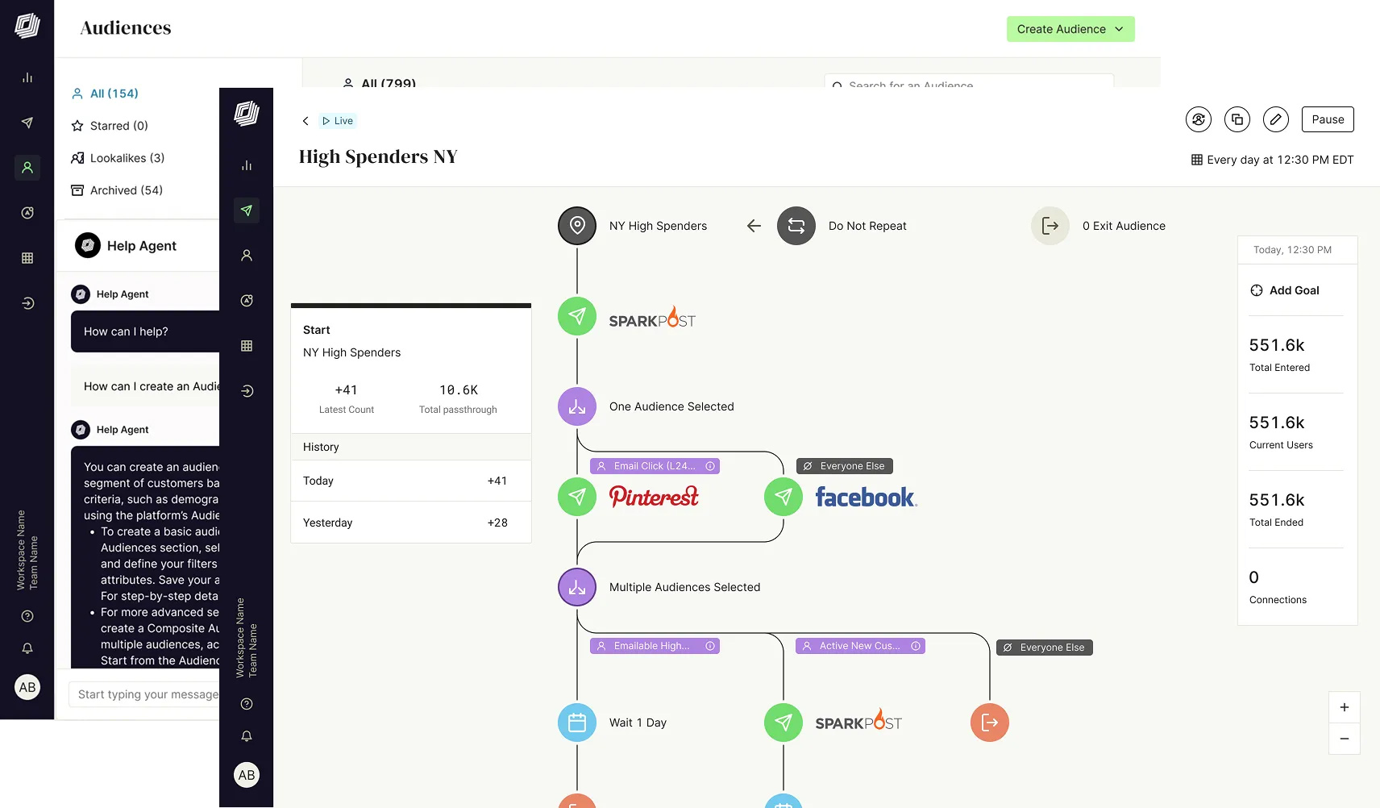This screenshot has width=1380, height=808.
Task: Click the back chevron beside Live
Action: (x=306, y=121)
